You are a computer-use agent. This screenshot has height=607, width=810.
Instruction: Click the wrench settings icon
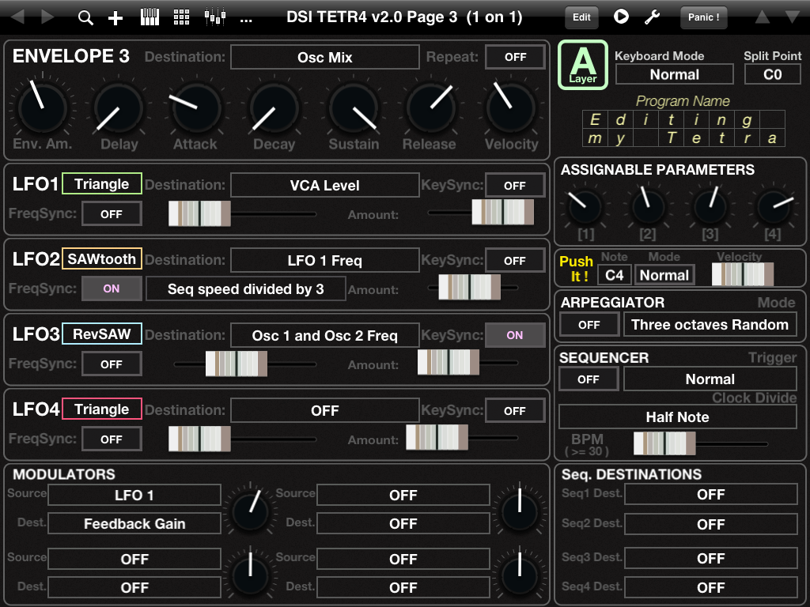tap(652, 17)
